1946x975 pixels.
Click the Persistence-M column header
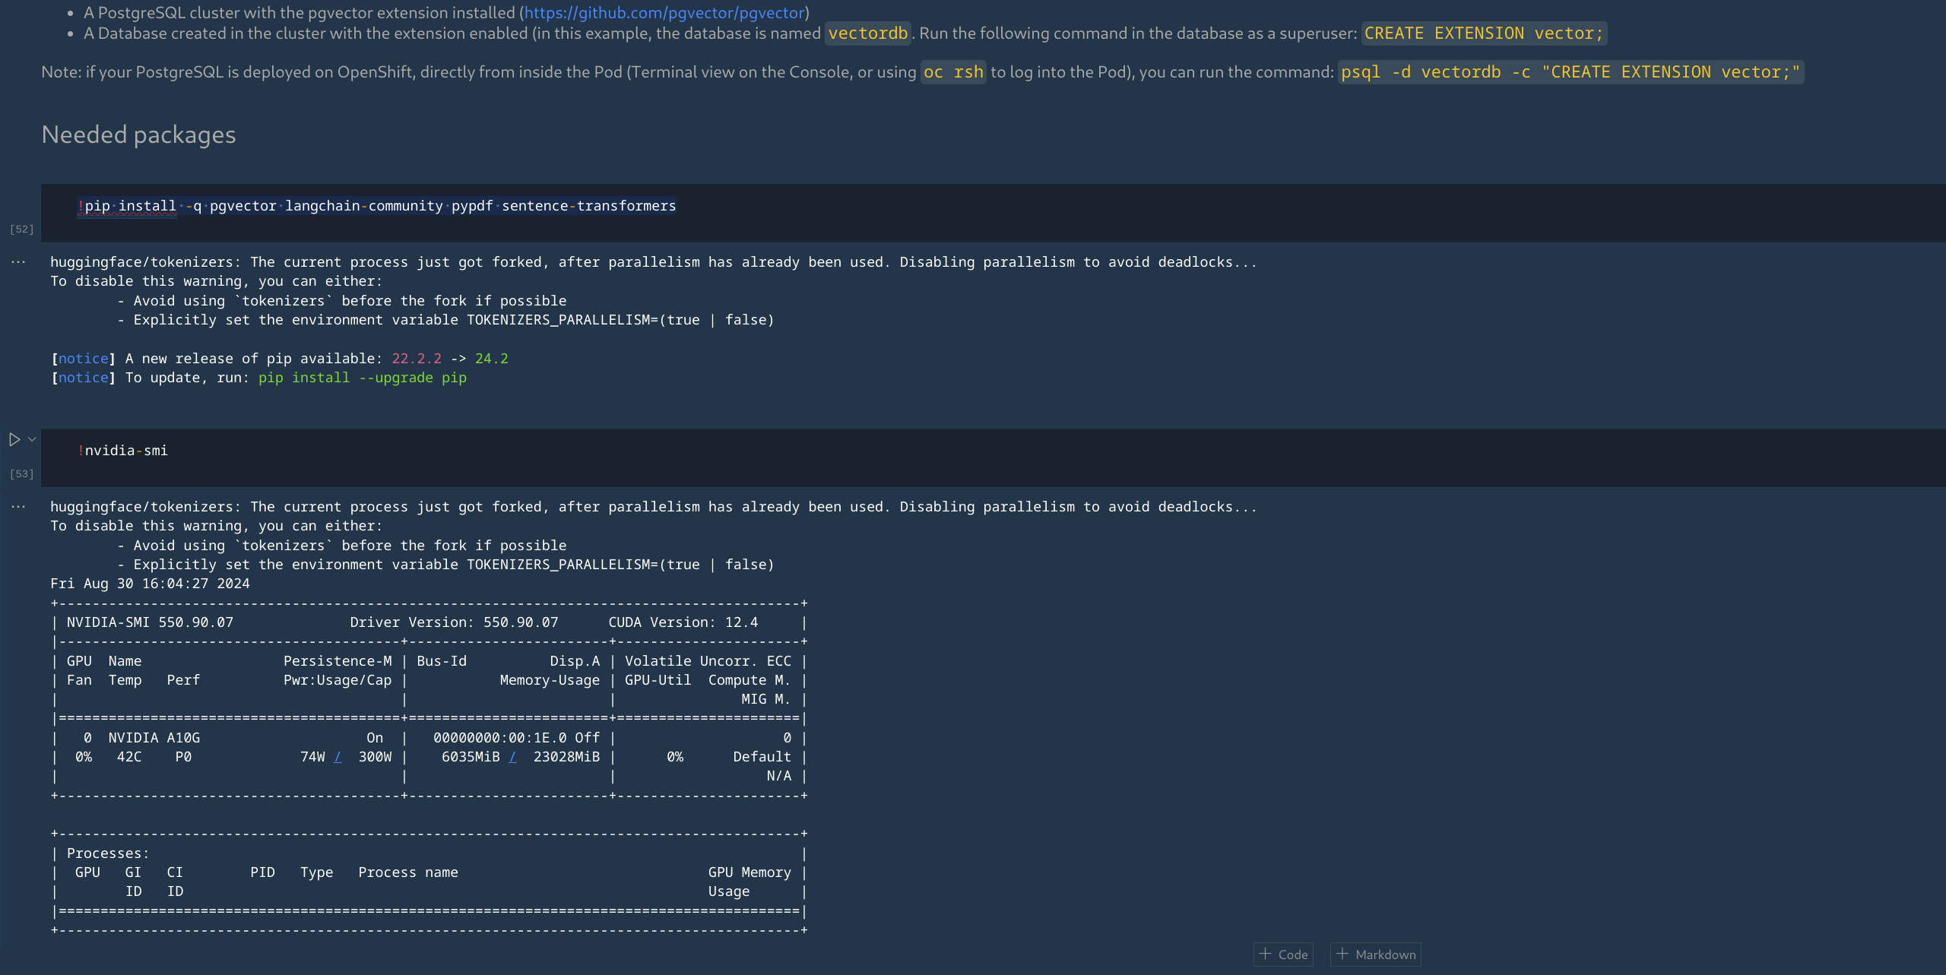pos(338,661)
